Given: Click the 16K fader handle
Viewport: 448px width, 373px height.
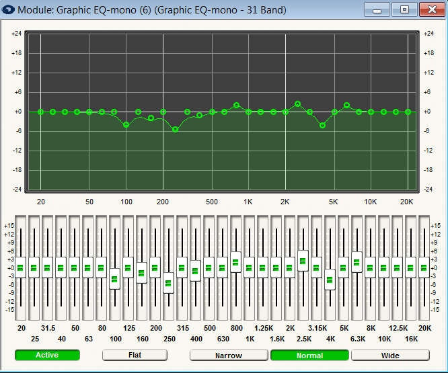Looking at the screenshot, I should point(410,267).
